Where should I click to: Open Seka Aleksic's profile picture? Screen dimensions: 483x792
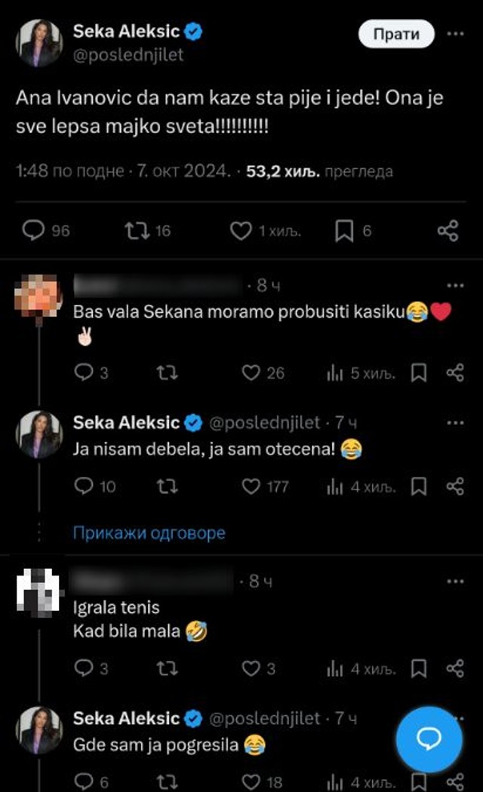click(38, 41)
